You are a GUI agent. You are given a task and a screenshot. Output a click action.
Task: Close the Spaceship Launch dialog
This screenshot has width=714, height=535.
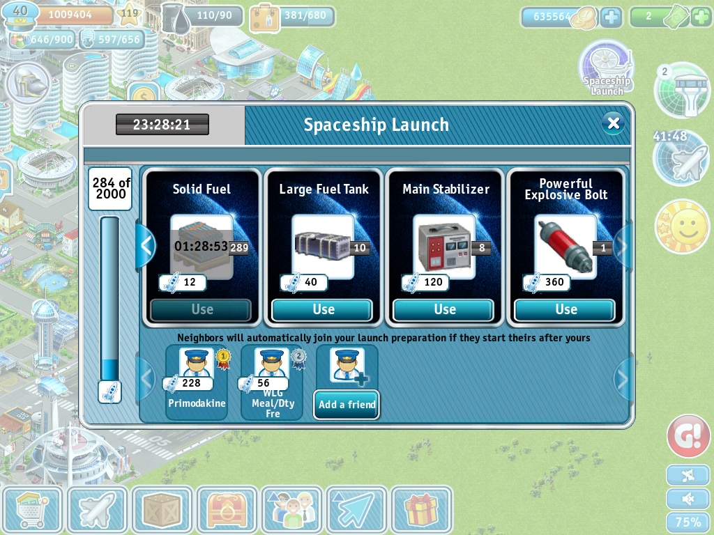point(614,123)
